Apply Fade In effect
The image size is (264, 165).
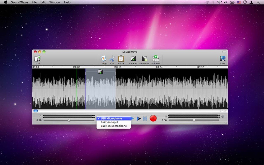tap(133, 59)
